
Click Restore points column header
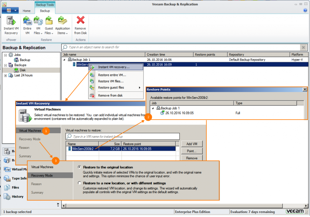pos(210,55)
